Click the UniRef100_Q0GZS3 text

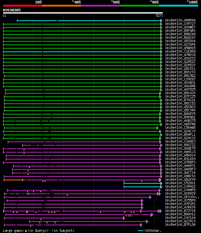180,58
